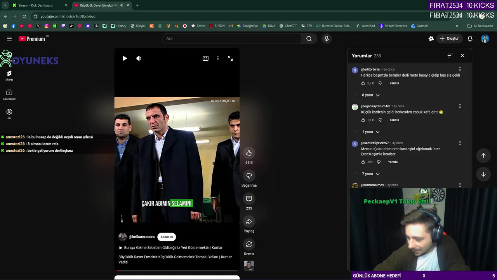Viewport: 497px width, 280px height.
Task: Go to next short with down arrow
Action: pos(483,174)
